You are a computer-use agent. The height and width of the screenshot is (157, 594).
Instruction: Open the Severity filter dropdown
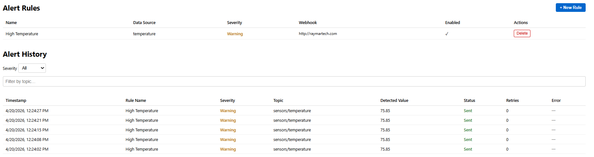pyautogui.click(x=32, y=68)
